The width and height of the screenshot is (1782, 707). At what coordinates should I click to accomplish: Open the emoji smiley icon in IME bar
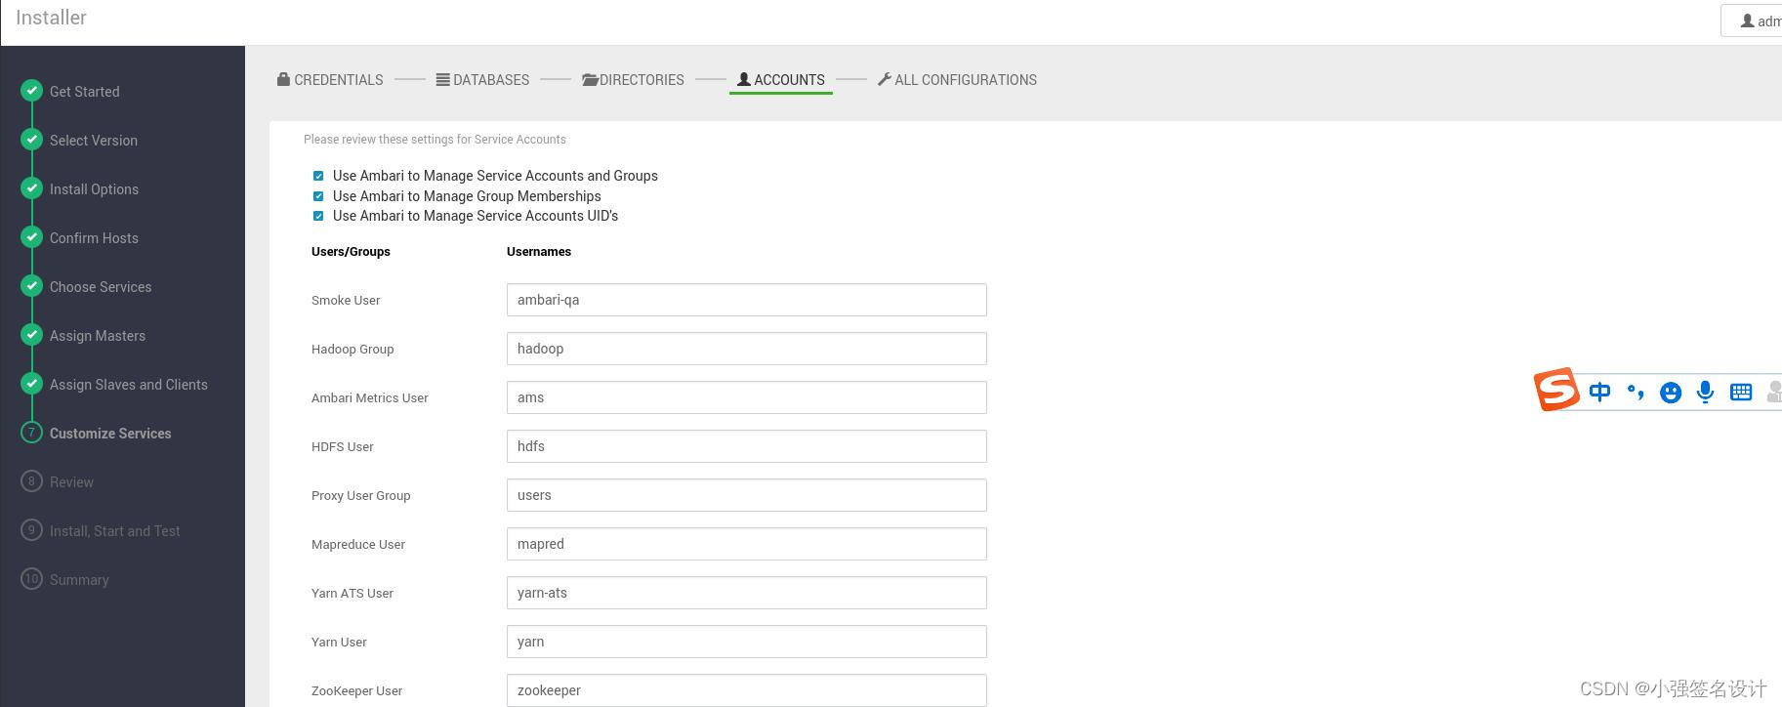(x=1671, y=393)
